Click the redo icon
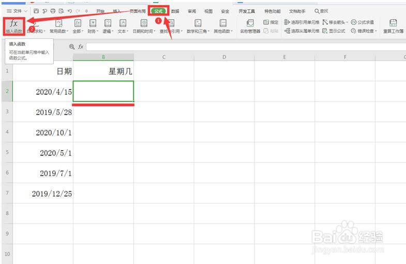 [x=78, y=11]
